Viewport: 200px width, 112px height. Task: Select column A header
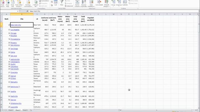[x=7, y=14]
